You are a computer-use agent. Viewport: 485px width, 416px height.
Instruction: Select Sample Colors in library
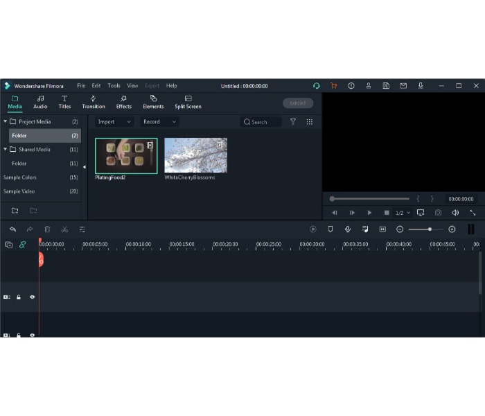40,177
